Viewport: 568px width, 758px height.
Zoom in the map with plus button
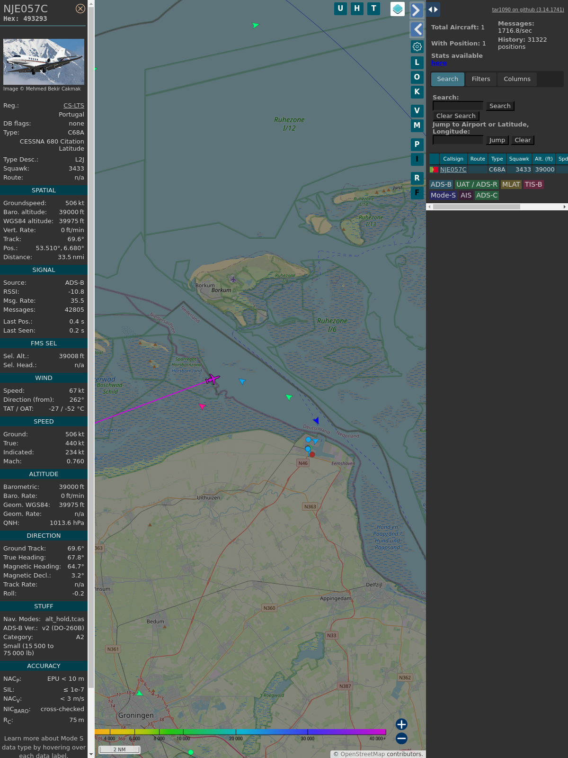[401, 724]
